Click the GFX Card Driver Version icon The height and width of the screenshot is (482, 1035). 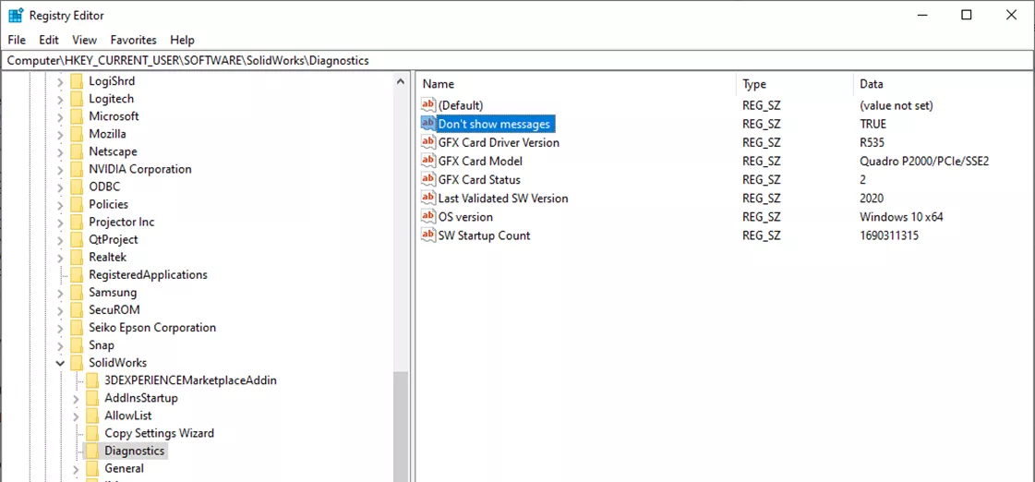[428, 142]
